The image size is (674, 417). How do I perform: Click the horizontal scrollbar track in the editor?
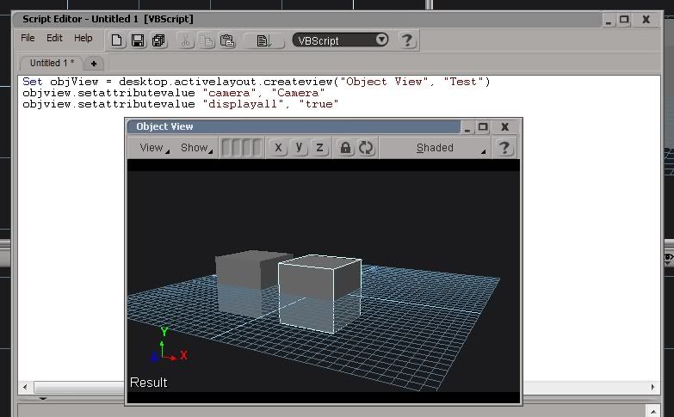(x=584, y=387)
